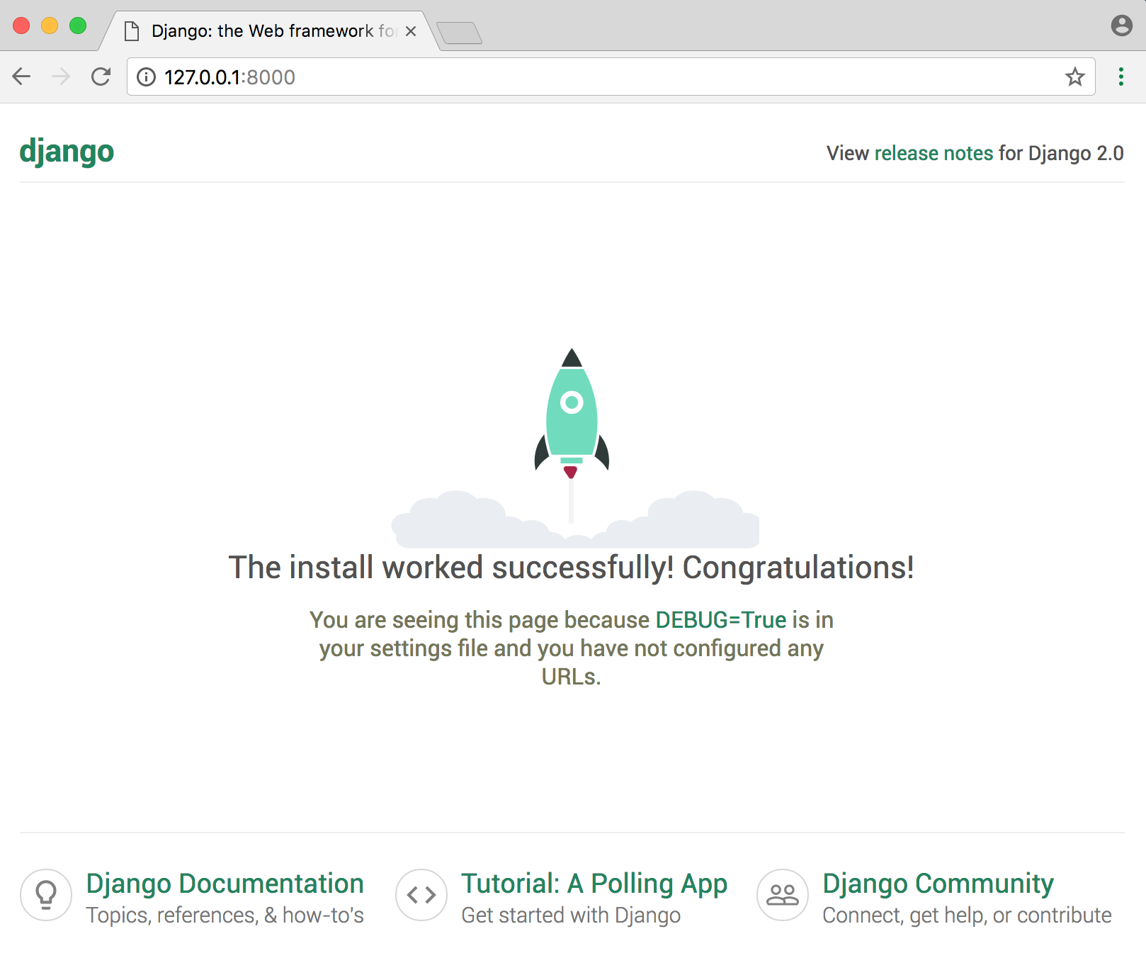
Task: Reload the page with the refresh icon
Action: point(101,77)
